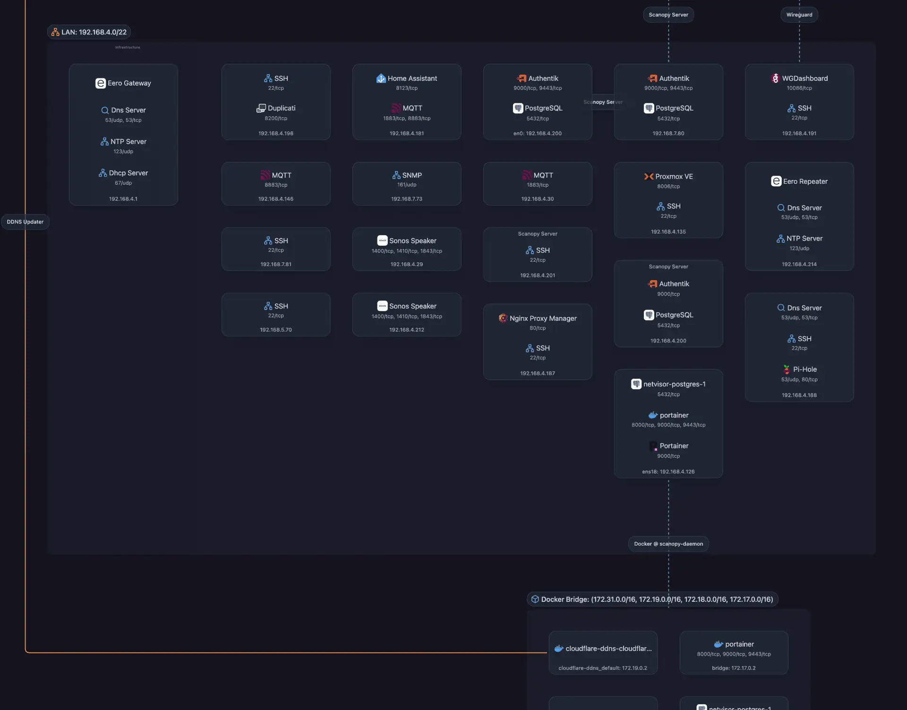Click the Pi-Hole raspberry icon
Image resolution: width=907 pixels, height=710 pixels.
[x=786, y=369]
